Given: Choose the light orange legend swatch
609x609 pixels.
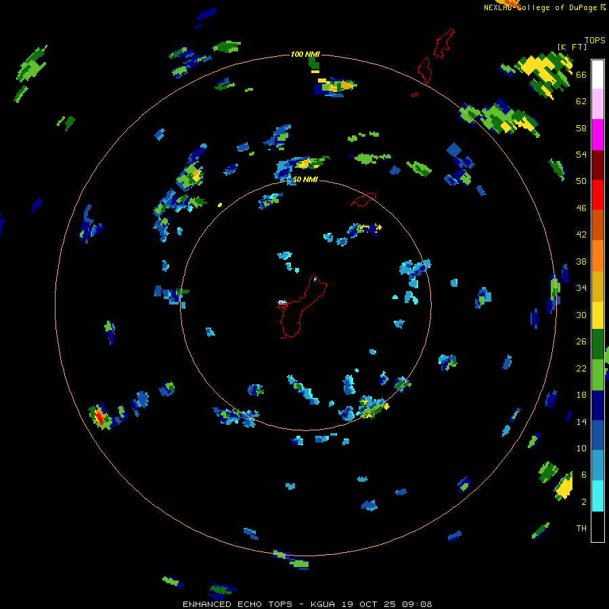Looking at the screenshot, I should pyautogui.click(x=597, y=256).
